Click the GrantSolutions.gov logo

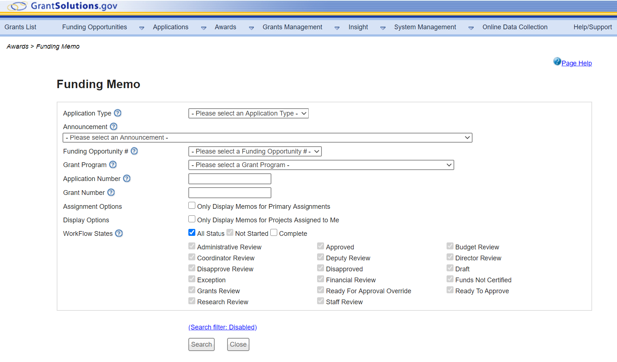tap(62, 6)
